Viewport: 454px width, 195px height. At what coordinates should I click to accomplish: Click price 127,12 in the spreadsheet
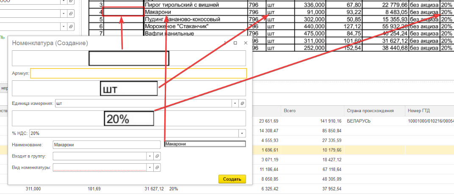tap(352, 27)
